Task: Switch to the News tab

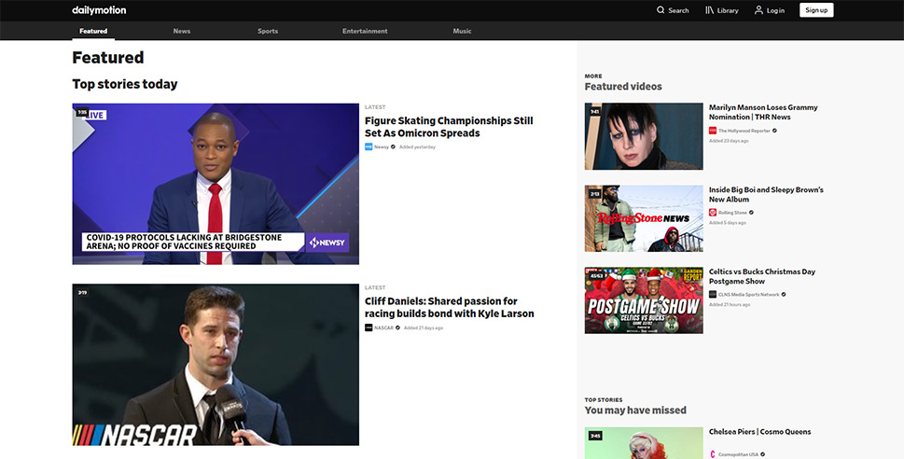Action: click(182, 31)
